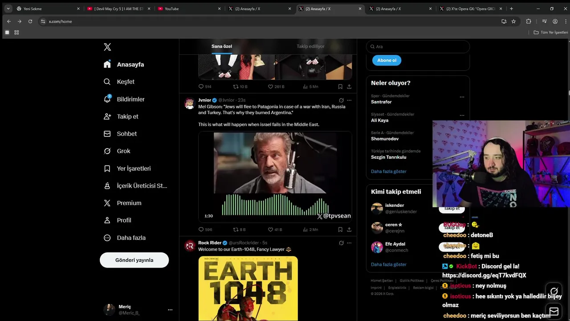The width and height of the screenshot is (570, 321).
Task: Open options for Santrafor trend
Action: [462, 97]
